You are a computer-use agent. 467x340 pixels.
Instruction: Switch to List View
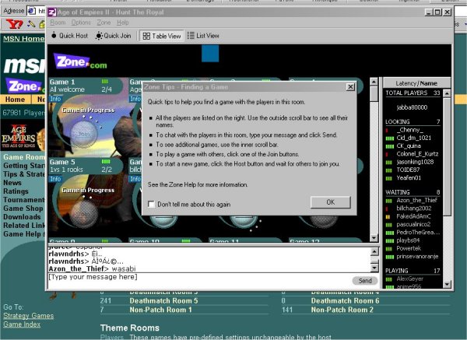[203, 36]
